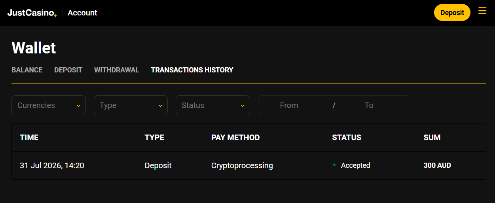Click the SUM column header
Screen dimensions: 495x203
(x=432, y=138)
